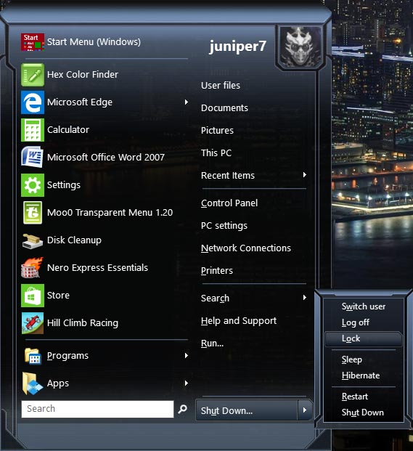This screenshot has height=451, width=413.
Task: Click the Apps folder icon
Action: pyautogui.click(x=33, y=383)
